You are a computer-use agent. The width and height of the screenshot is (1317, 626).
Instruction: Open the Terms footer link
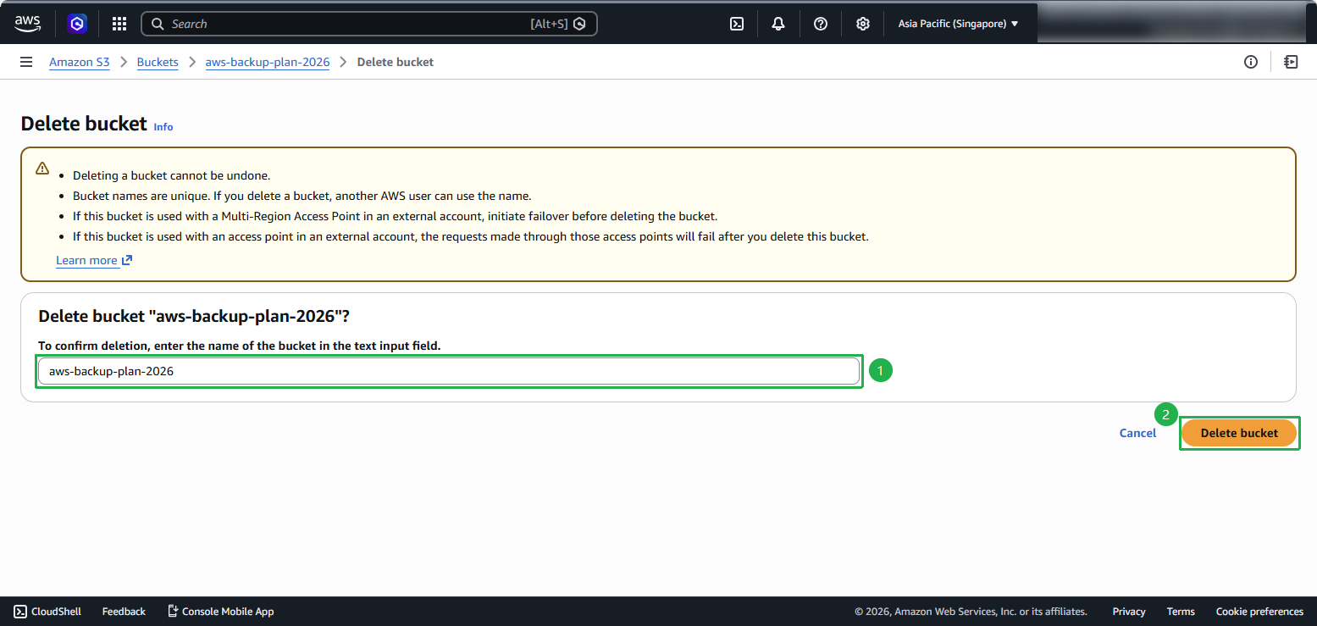pyautogui.click(x=1181, y=612)
